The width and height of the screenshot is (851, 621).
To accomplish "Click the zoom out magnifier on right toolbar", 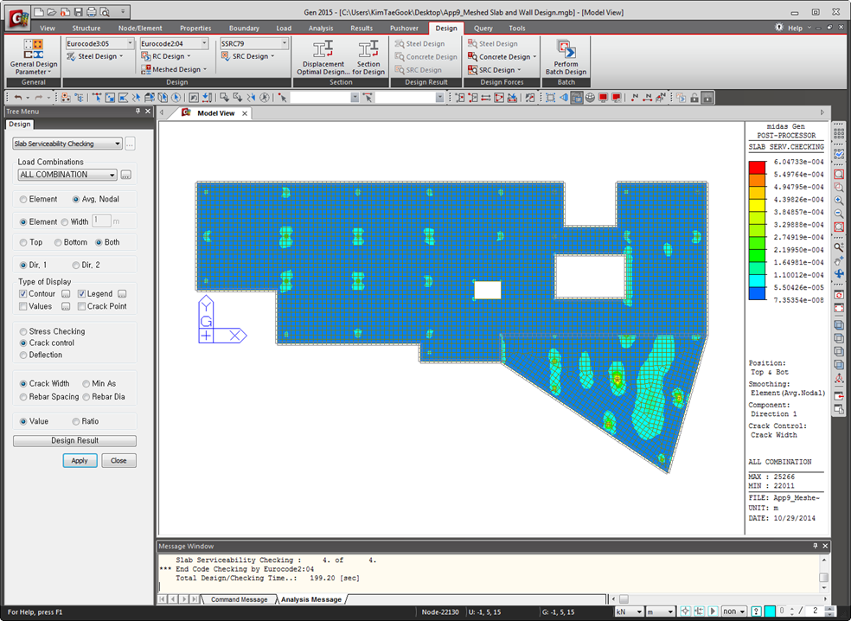I will 839,214.
